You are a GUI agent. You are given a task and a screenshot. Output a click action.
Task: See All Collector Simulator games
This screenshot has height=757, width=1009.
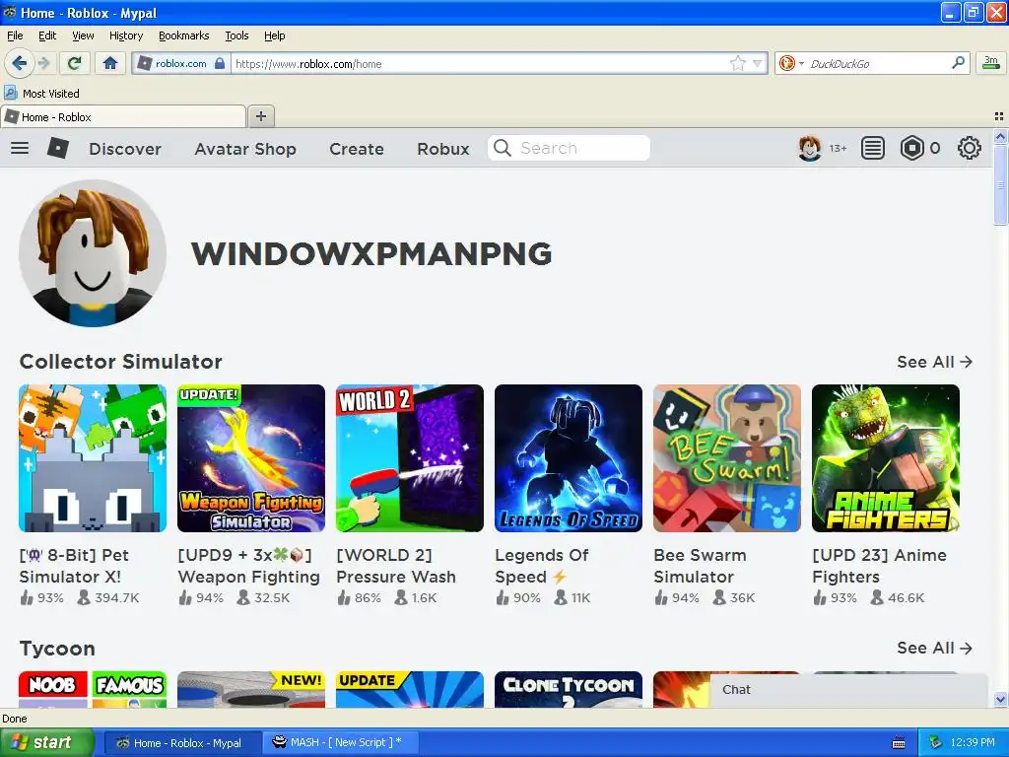(934, 362)
